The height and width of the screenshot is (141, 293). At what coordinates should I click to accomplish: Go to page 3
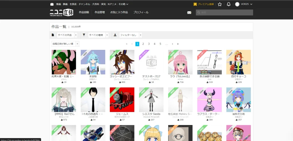click(149, 44)
